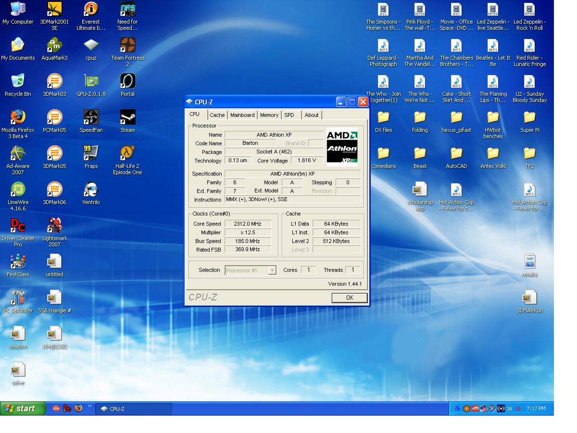
Task: Open the 3DMARK06 image file
Action: 529,302
